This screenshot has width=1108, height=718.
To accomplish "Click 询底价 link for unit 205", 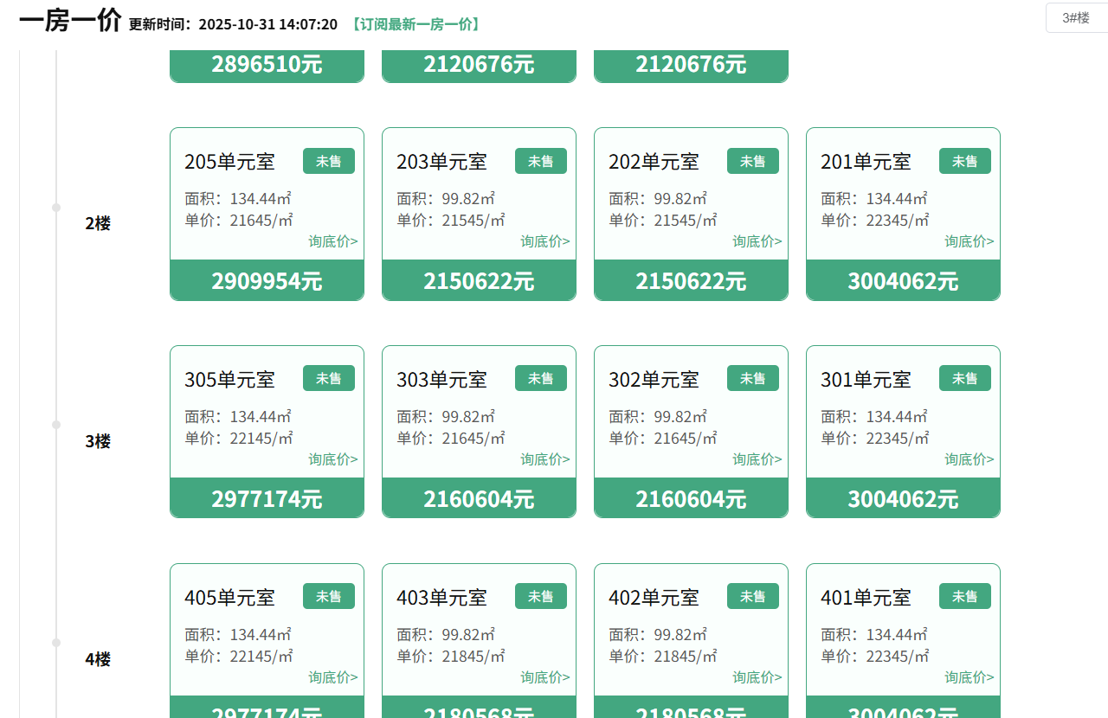I will click(332, 241).
